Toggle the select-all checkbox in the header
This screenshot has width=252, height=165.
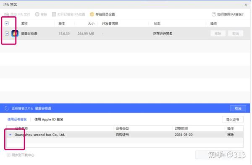(7, 24)
